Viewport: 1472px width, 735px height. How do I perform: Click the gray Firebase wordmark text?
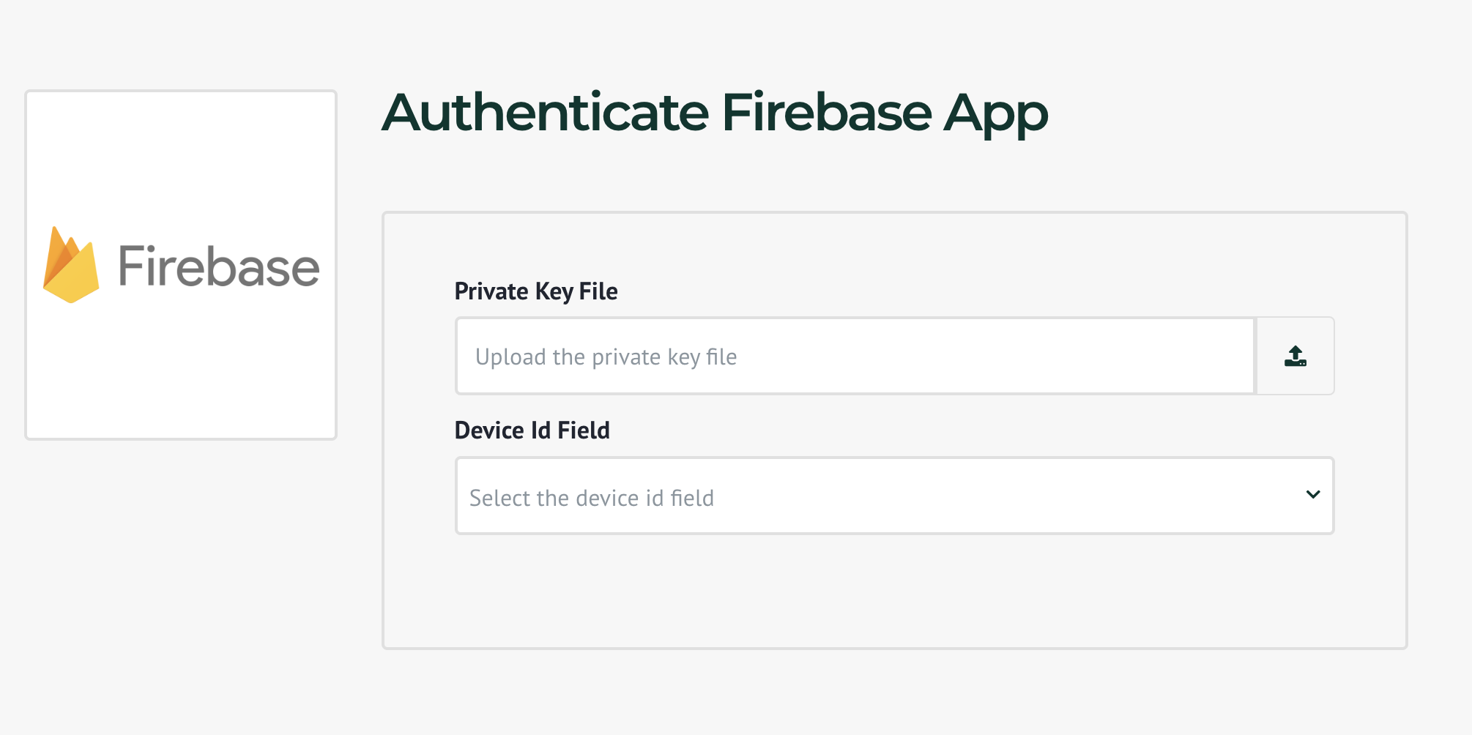point(218,266)
